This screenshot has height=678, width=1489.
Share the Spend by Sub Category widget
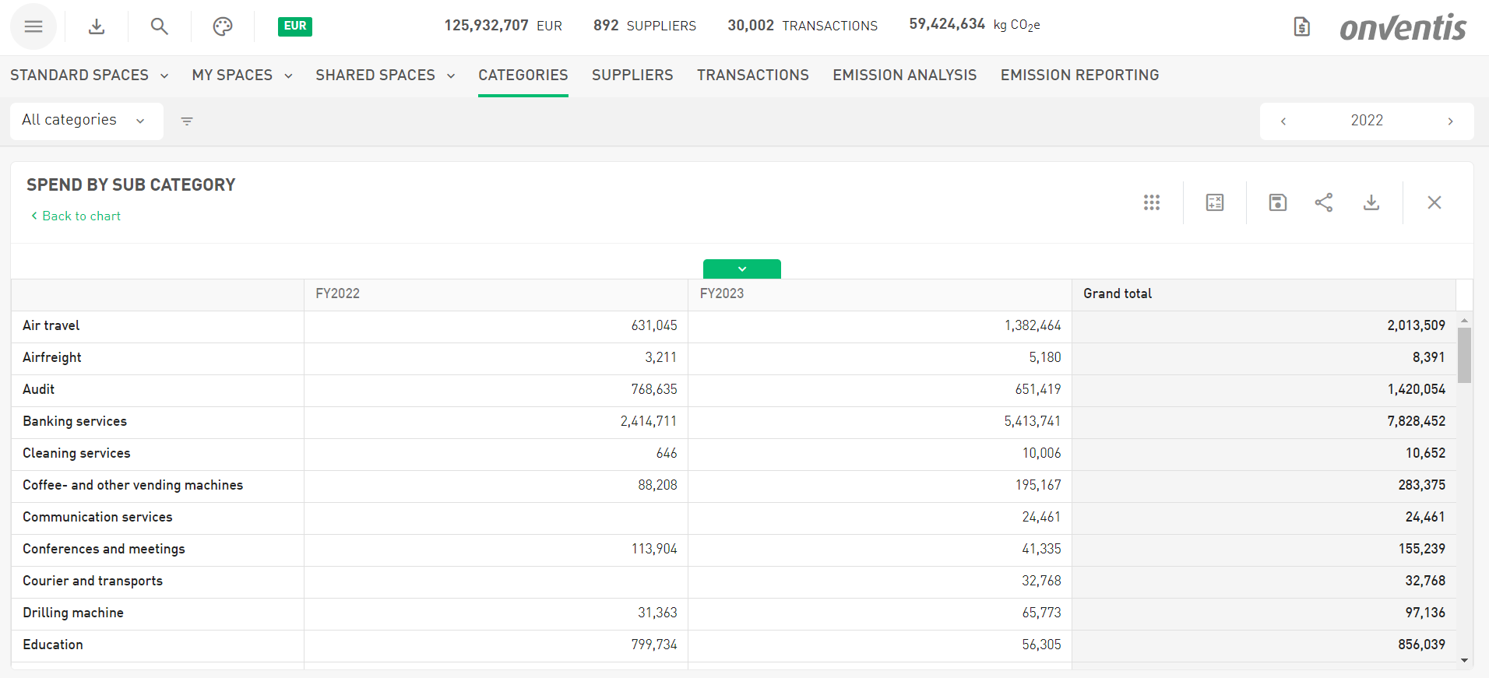click(x=1324, y=202)
